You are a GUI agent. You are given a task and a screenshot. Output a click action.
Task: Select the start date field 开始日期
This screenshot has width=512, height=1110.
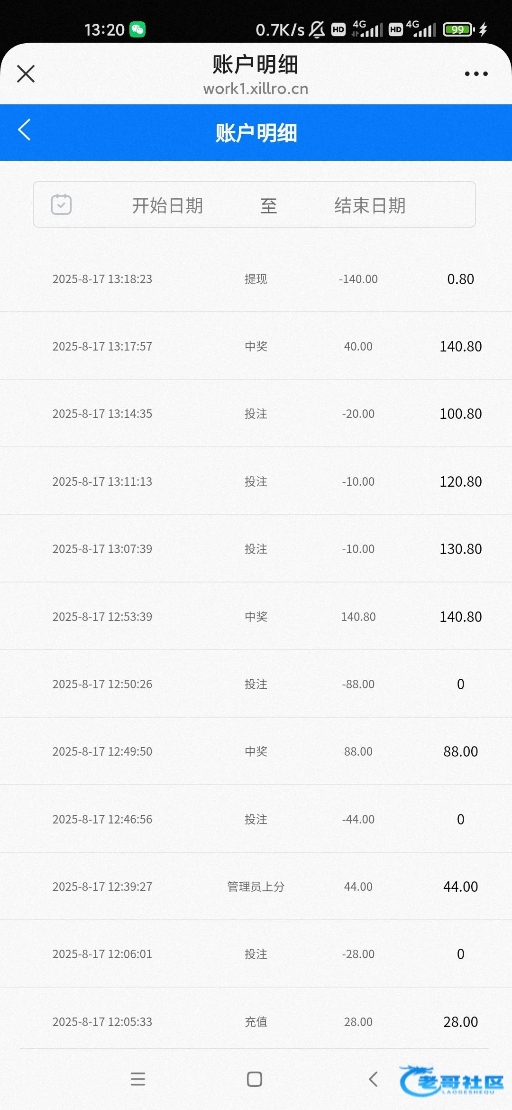tap(167, 206)
